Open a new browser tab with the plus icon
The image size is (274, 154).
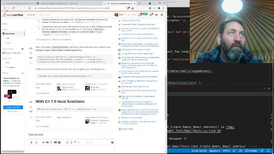(x=139, y=3)
